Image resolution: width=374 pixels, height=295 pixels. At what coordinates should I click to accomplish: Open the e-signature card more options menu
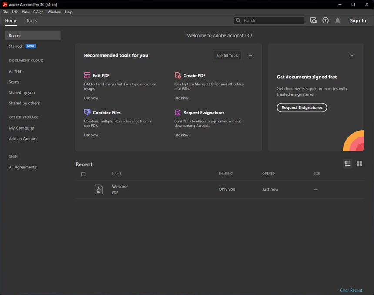353,56
